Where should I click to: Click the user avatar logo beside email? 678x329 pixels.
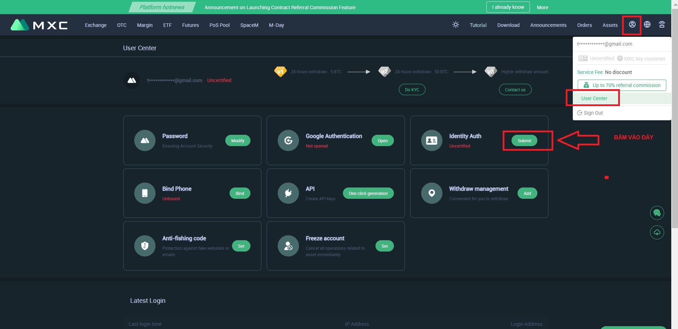[x=132, y=80]
